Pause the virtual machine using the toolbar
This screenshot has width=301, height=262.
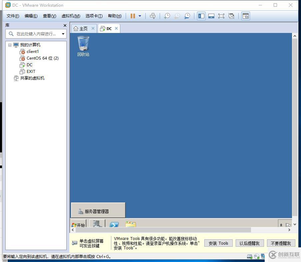pyautogui.click(x=133, y=16)
